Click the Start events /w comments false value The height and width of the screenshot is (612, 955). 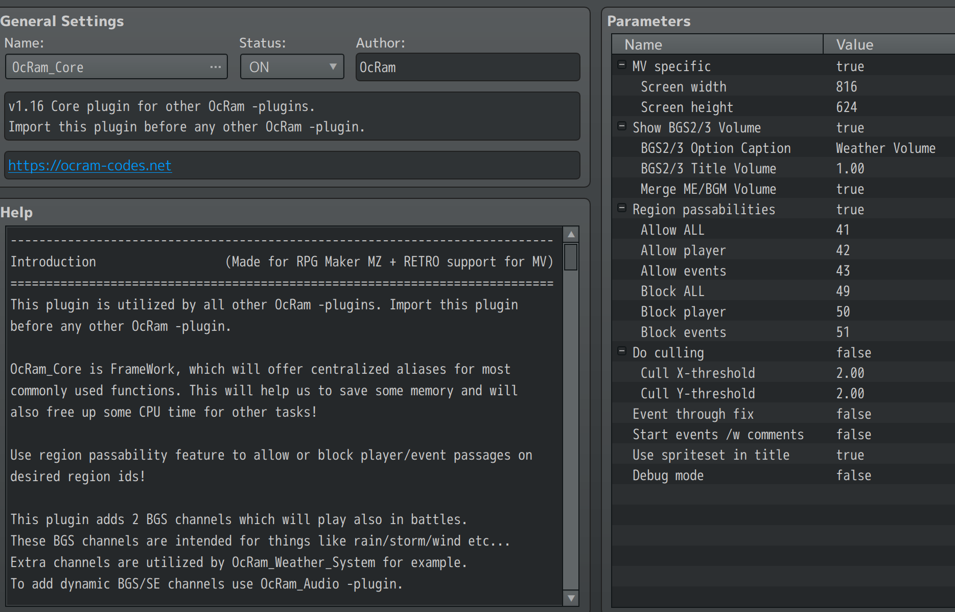[854, 435]
